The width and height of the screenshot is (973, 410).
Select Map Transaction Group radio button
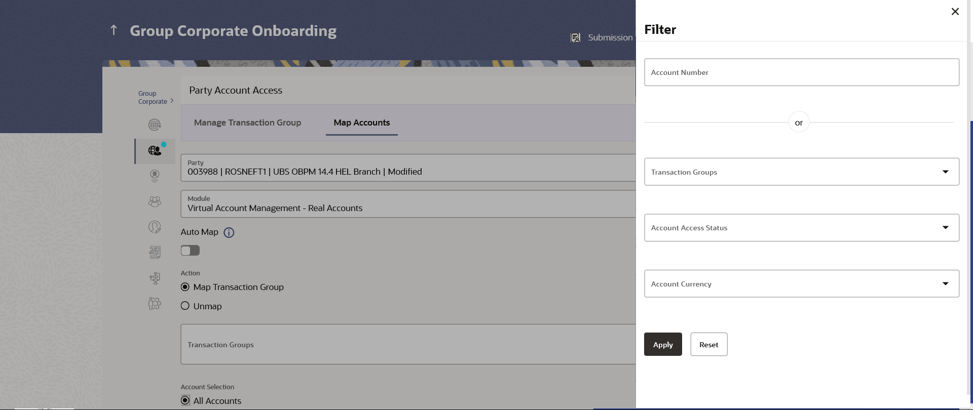point(185,287)
